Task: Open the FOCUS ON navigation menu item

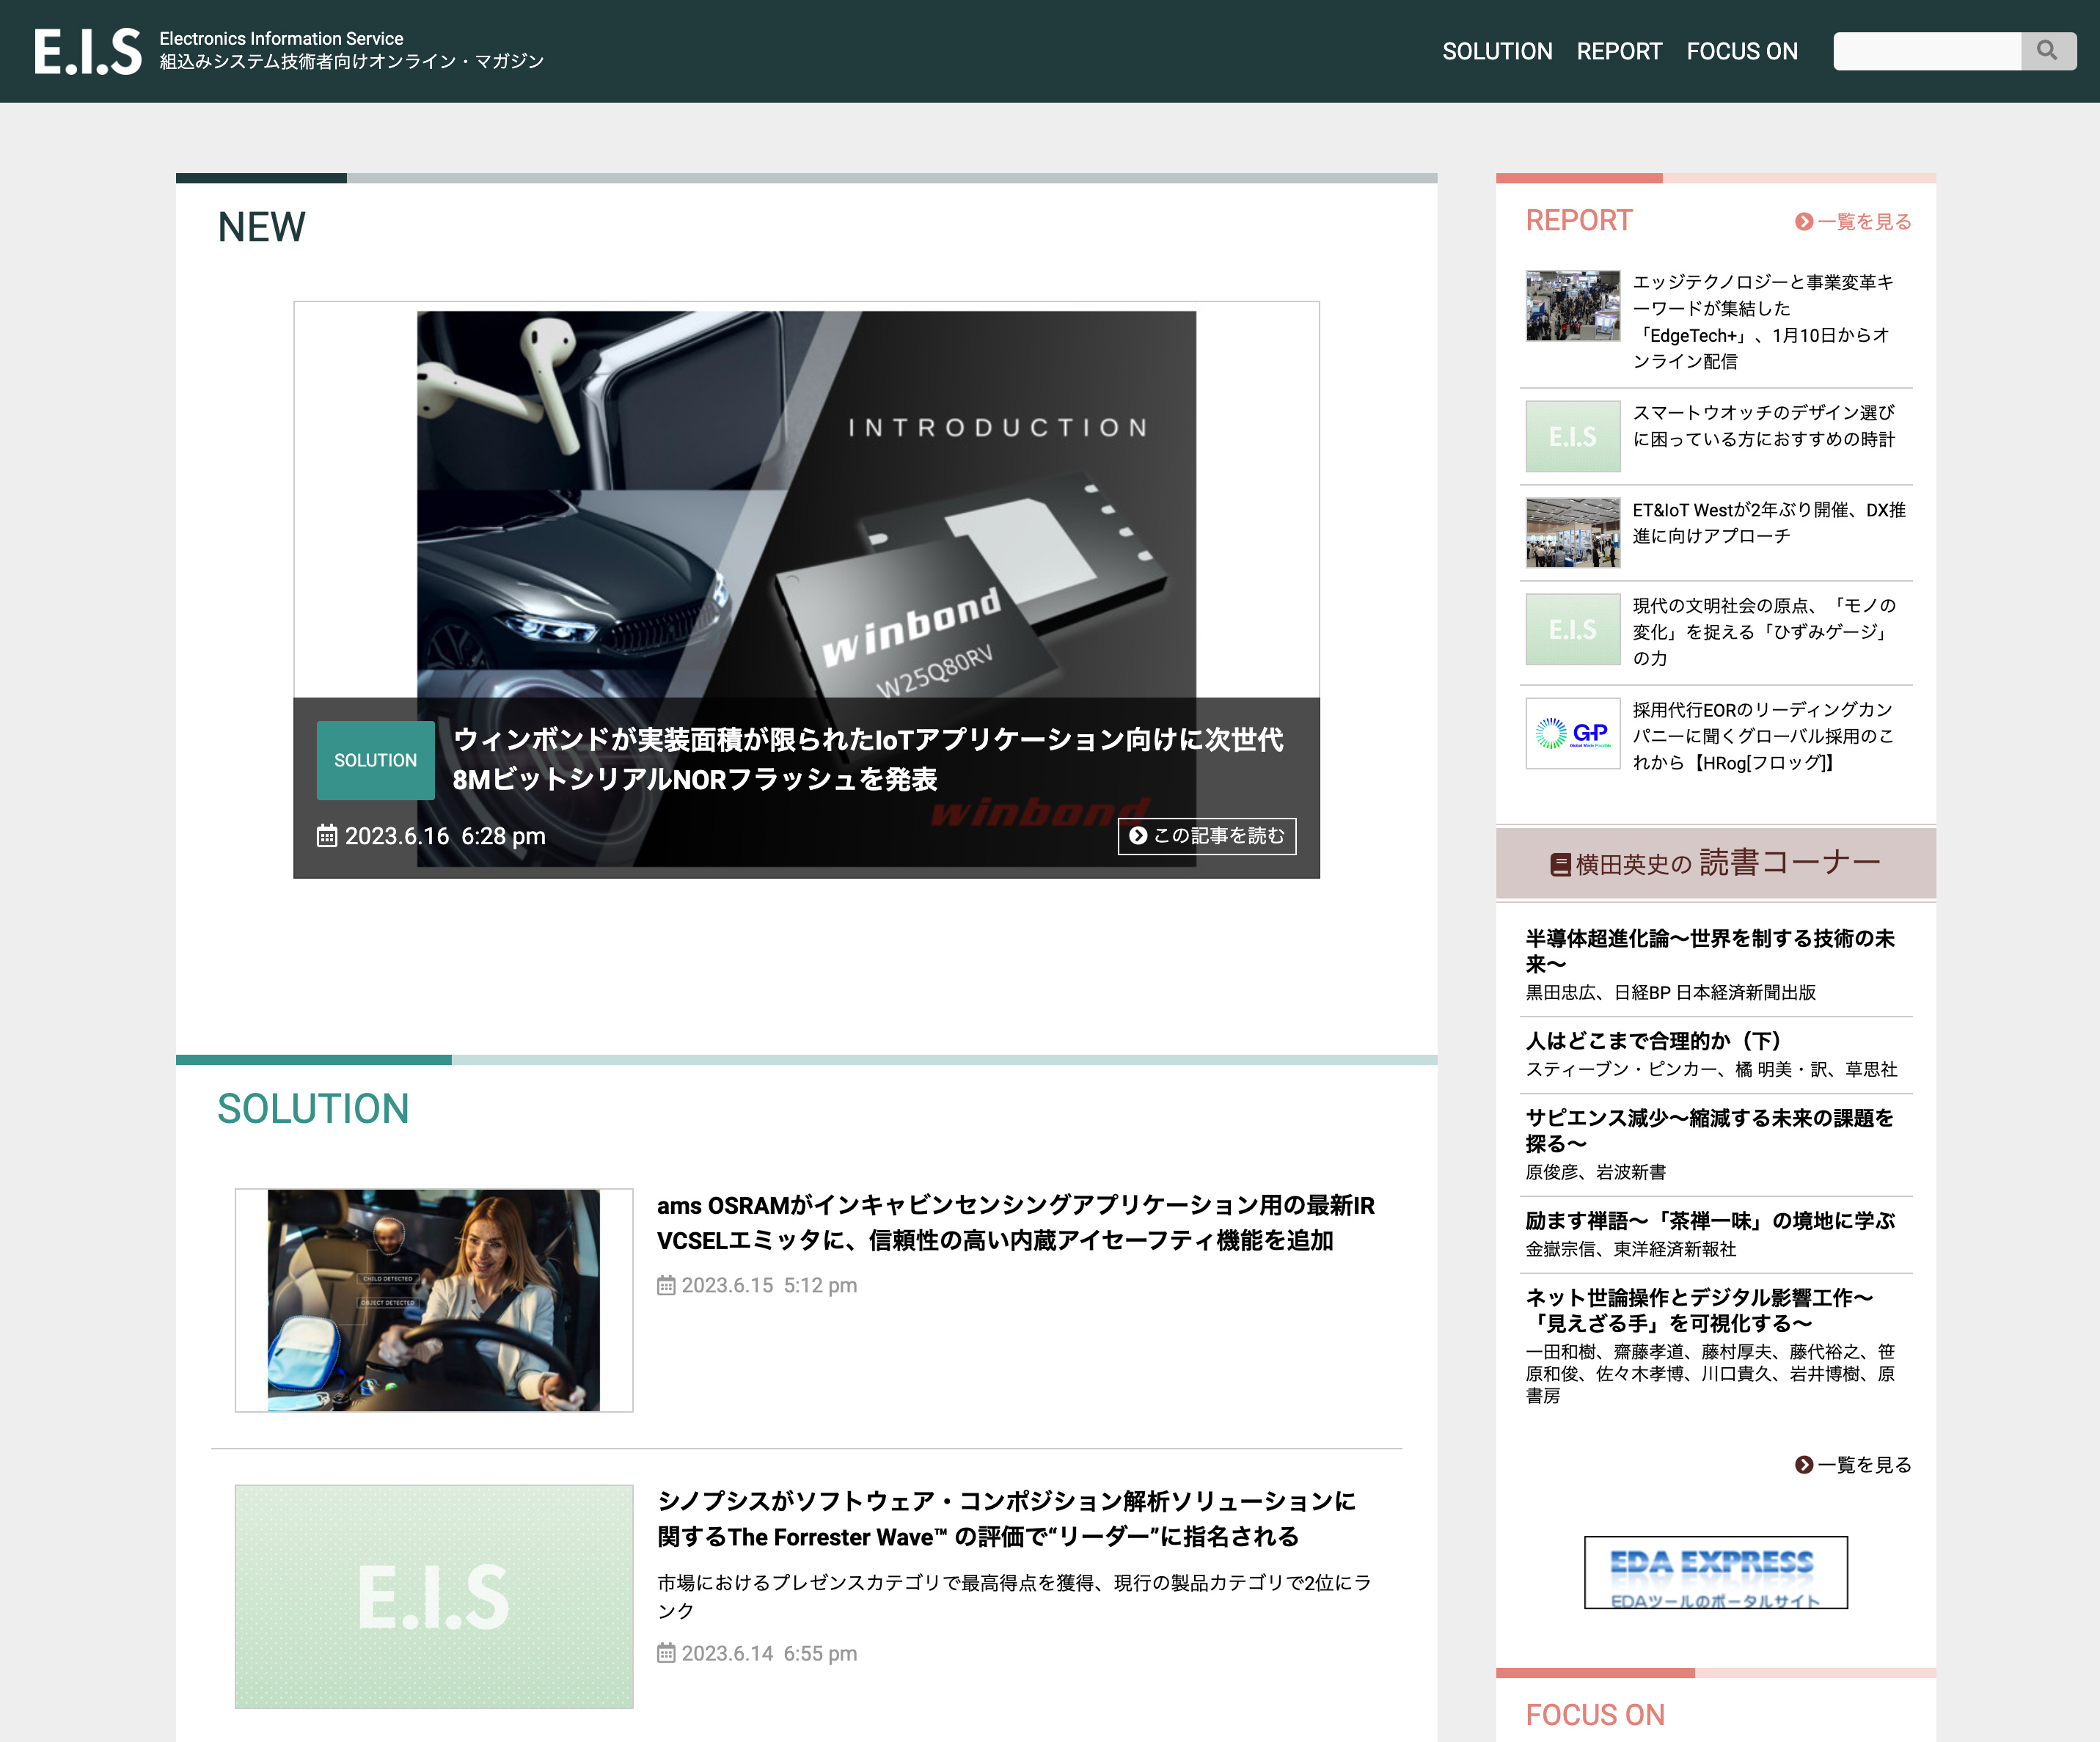Action: 1742,51
